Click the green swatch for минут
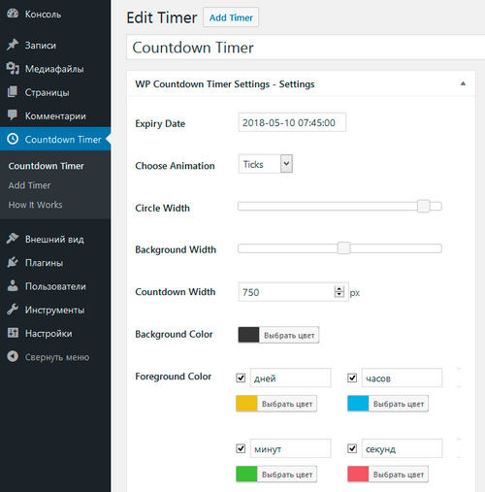Image resolution: width=485 pixels, height=492 pixels. click(x=246, y=475)
